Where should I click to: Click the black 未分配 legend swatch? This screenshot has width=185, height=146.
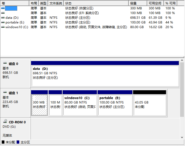[3, 142]
